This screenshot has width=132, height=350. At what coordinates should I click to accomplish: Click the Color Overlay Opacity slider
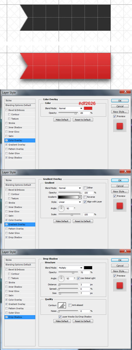pos(68,113)
